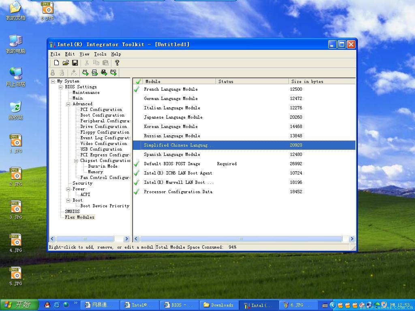The height and width of the screenshot is (311, 415).
Task: Collapse the Power tree node
Action: (x=68, y=189)
